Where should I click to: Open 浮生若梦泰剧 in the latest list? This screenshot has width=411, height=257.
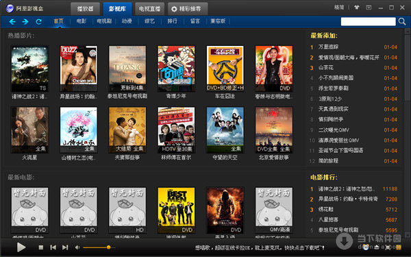click(x=333, y=88)
